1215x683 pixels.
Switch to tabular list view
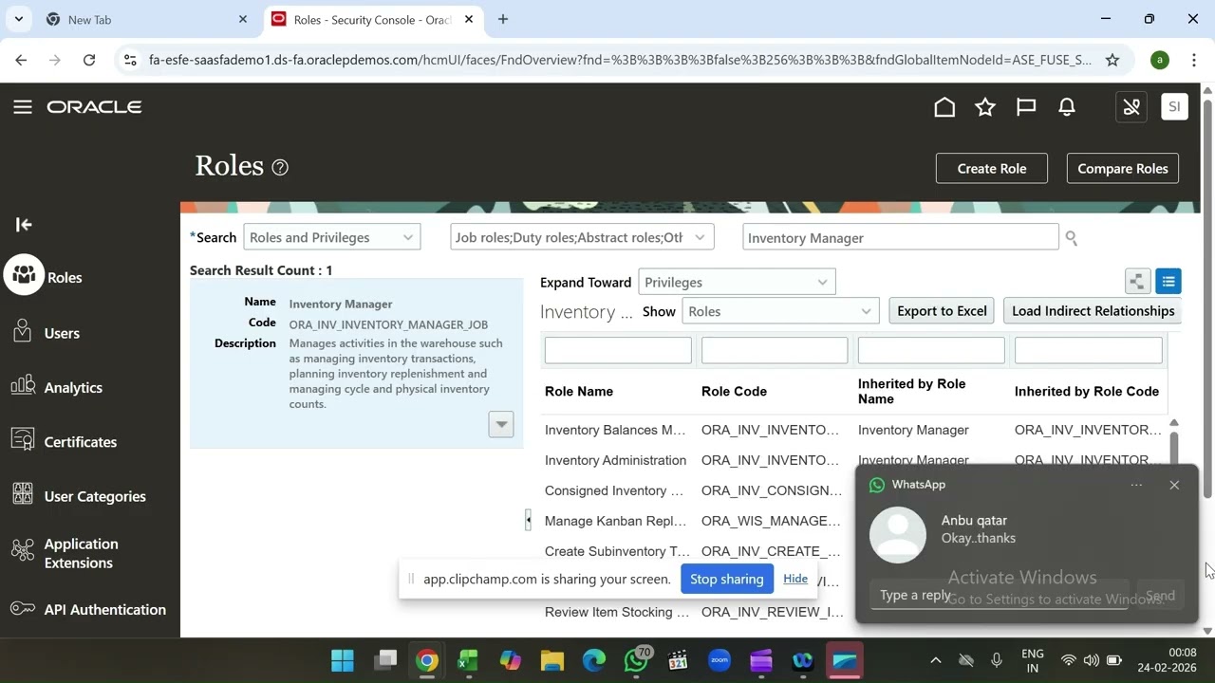tap(1168, 281)
